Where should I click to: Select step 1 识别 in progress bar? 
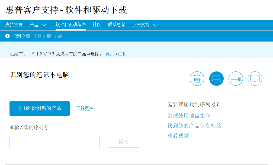pyautogui.click(x=13, y=36)
